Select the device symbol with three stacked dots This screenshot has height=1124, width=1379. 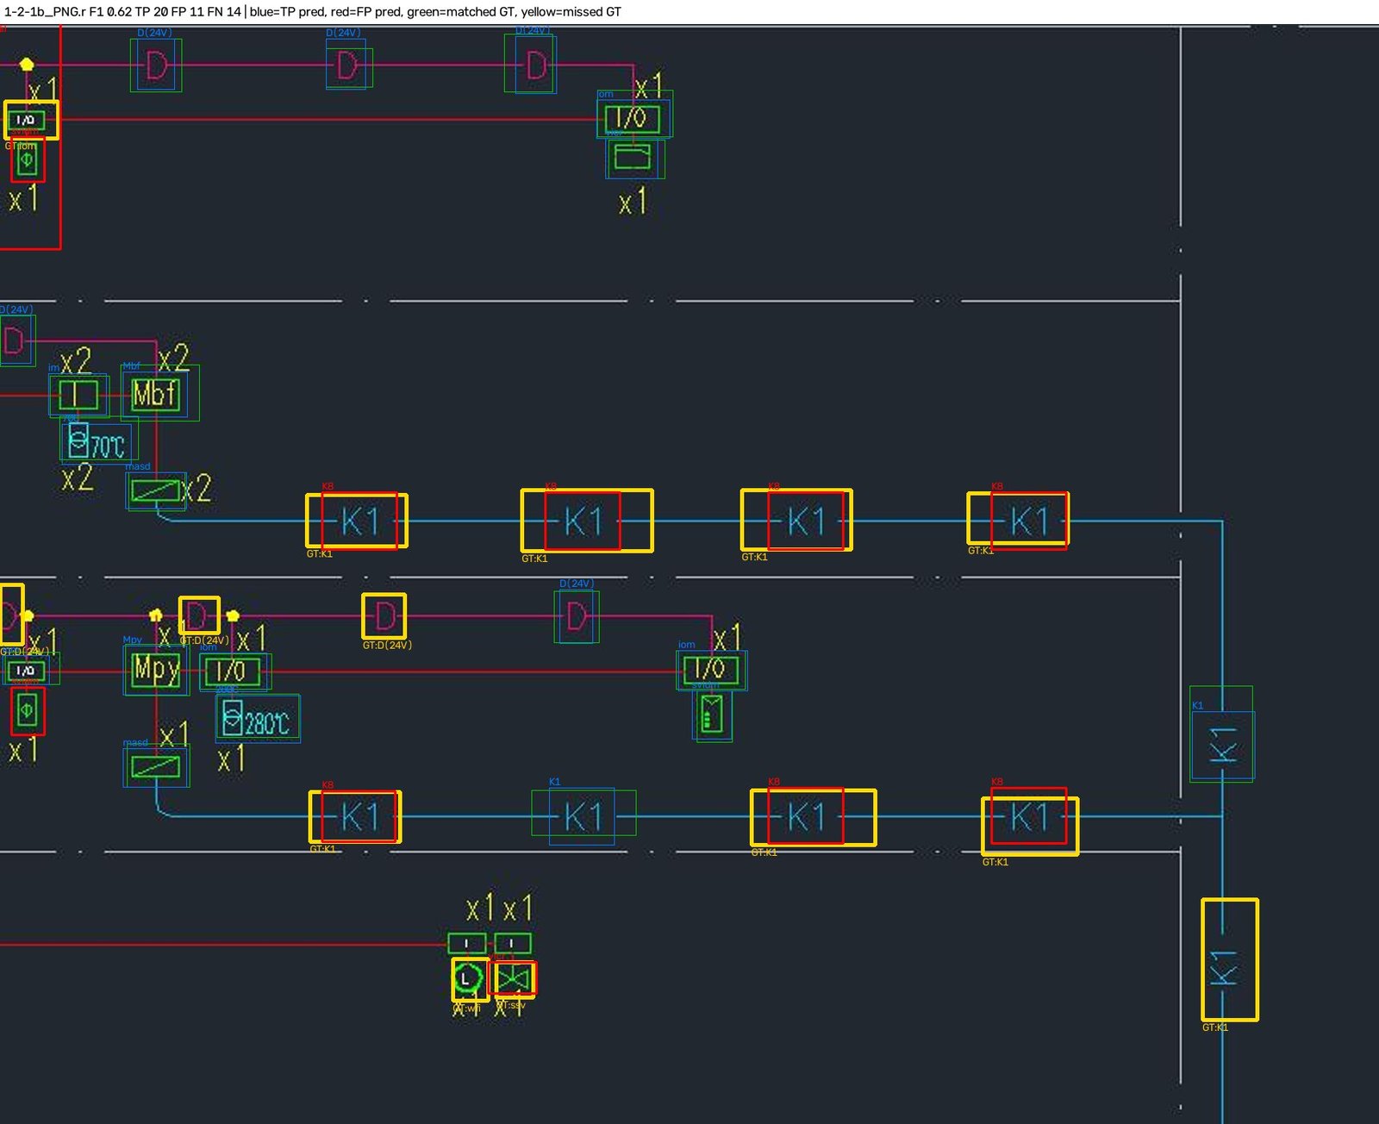(711, 715)
